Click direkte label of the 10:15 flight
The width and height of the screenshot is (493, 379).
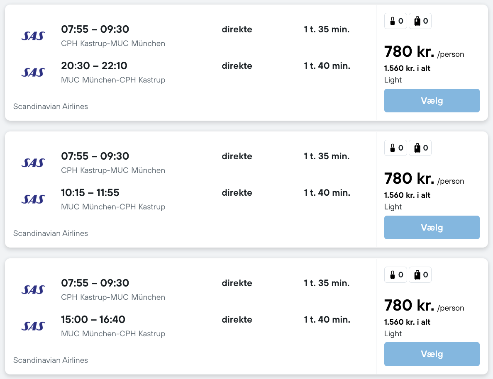click(237, 193)
